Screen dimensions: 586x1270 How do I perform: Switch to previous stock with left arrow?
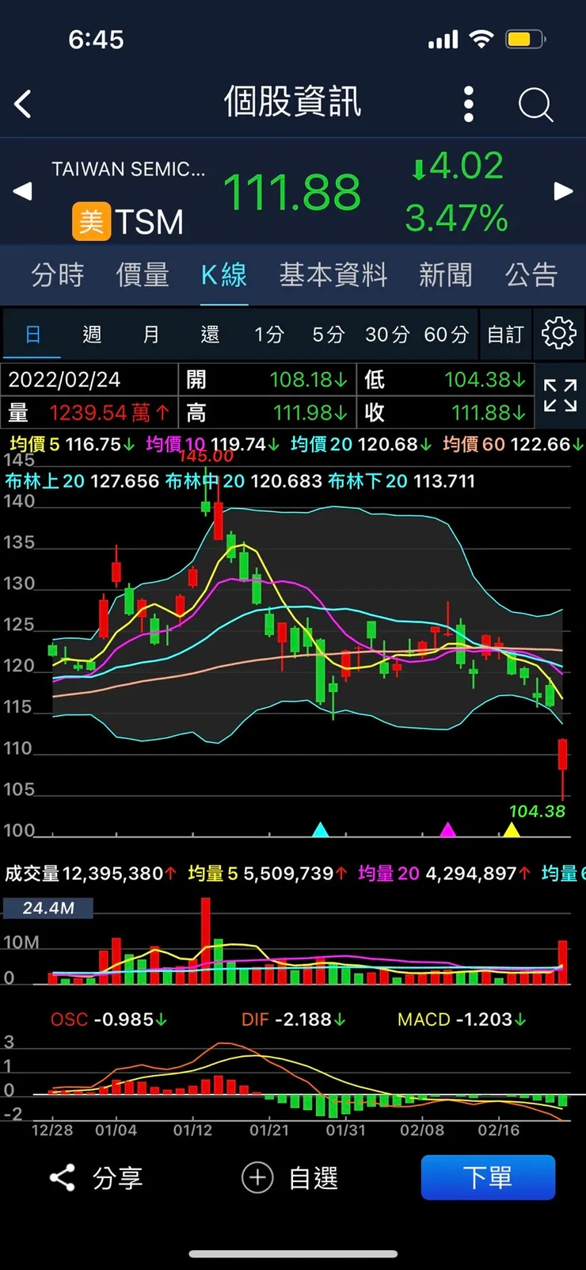[22, 191]
